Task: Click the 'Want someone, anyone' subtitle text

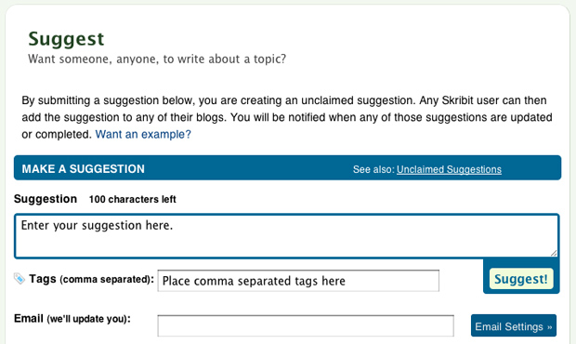Action: 157,60
